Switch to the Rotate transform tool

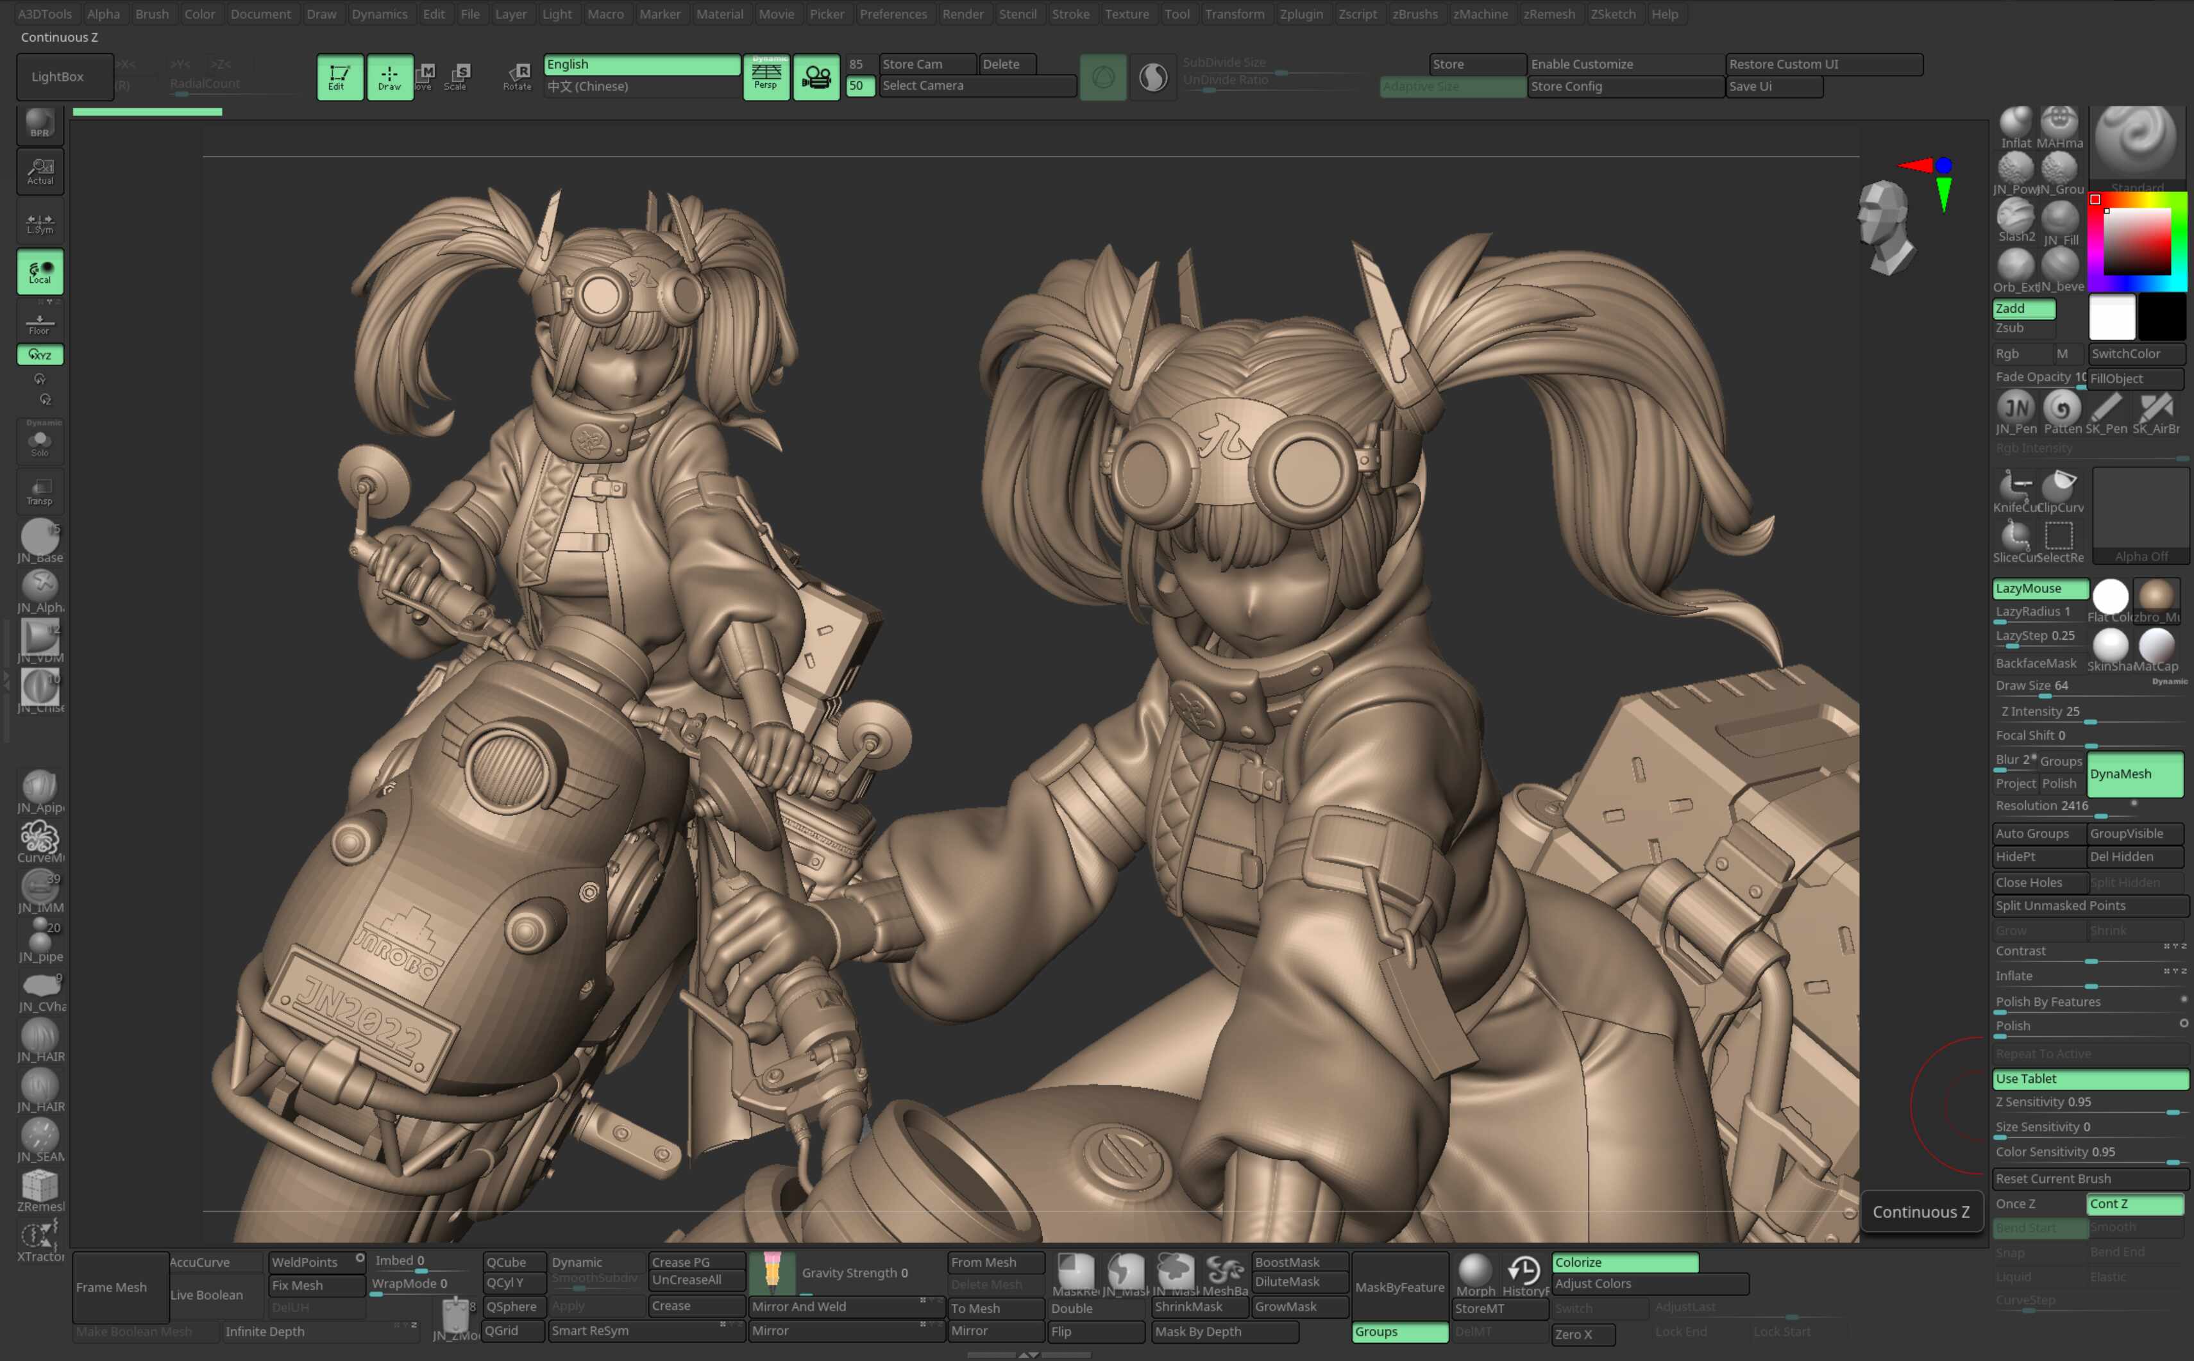click(x=518, y=78)
